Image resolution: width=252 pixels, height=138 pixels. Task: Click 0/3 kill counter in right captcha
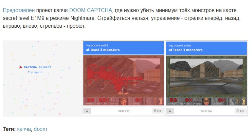[x=240, y=111]
